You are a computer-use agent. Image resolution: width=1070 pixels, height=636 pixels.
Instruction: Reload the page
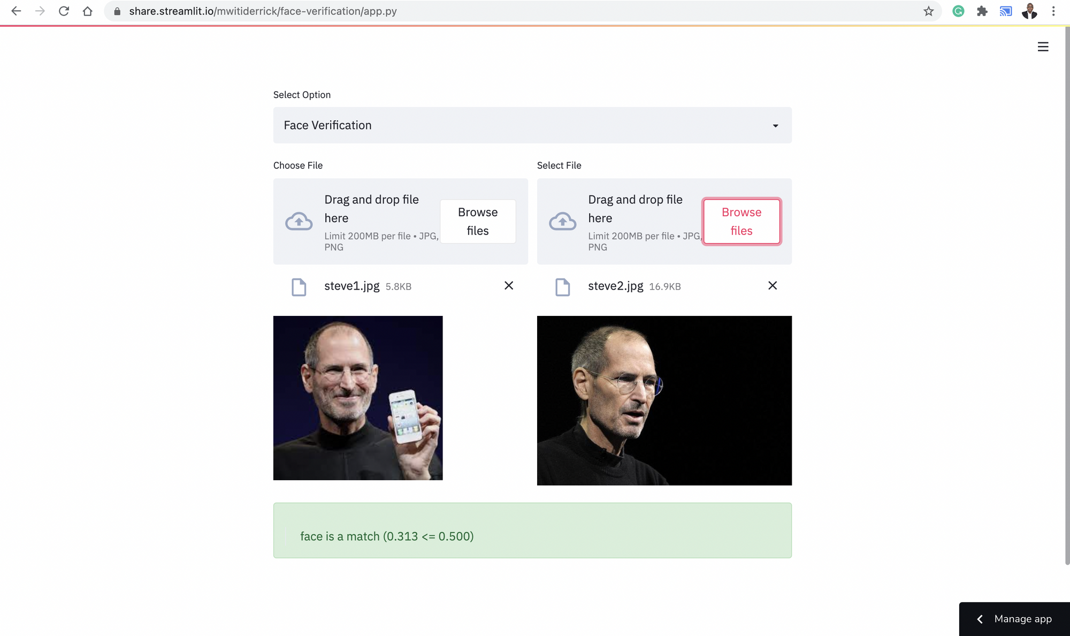(x=64, y=11)
